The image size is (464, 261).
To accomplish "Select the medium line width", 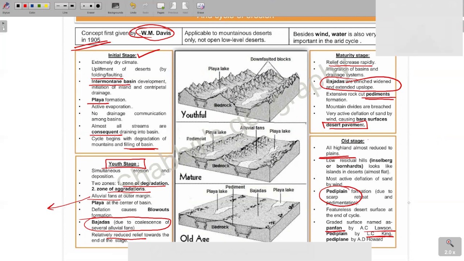I will tap(65, 6).
